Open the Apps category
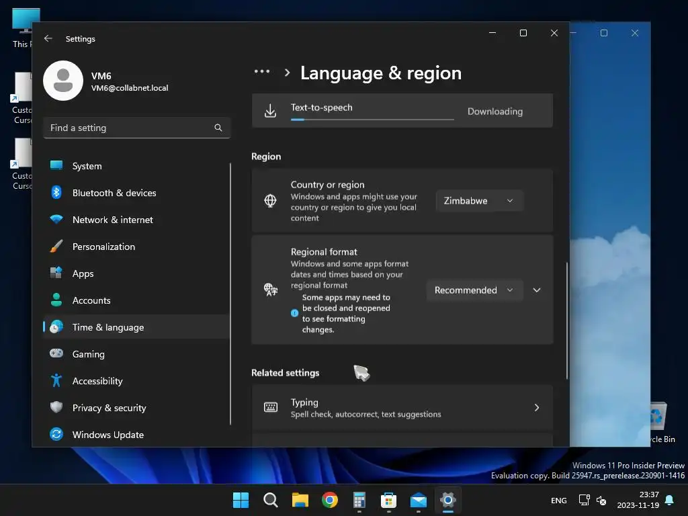The height and width of the screenshot is (516, 688). (136, 273)
